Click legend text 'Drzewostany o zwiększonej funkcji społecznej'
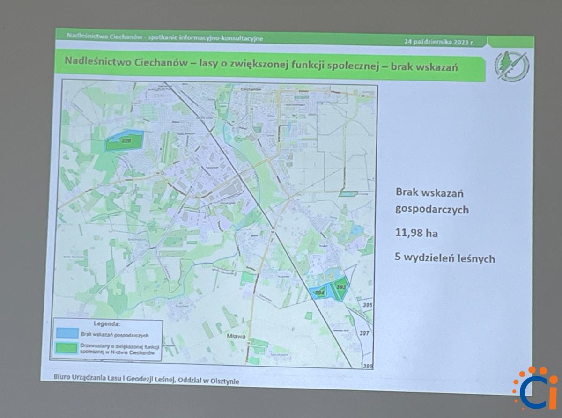 (120, 351)
